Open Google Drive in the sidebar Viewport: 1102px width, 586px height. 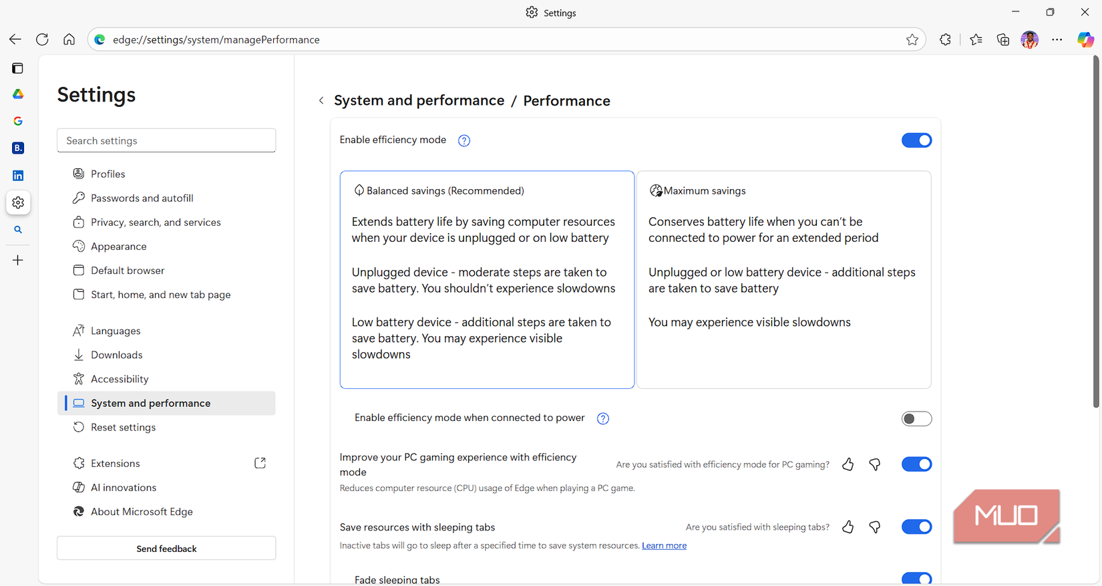pos(18,94)
